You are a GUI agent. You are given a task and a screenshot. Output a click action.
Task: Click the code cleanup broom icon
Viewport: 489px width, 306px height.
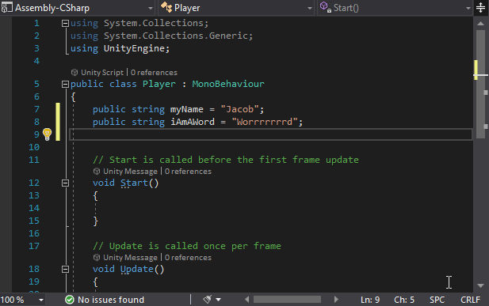point(208,300)
